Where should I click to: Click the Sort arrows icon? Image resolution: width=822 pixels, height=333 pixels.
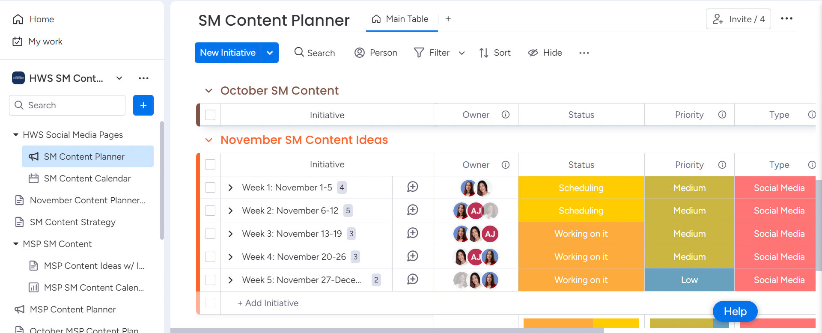(484, 53)
